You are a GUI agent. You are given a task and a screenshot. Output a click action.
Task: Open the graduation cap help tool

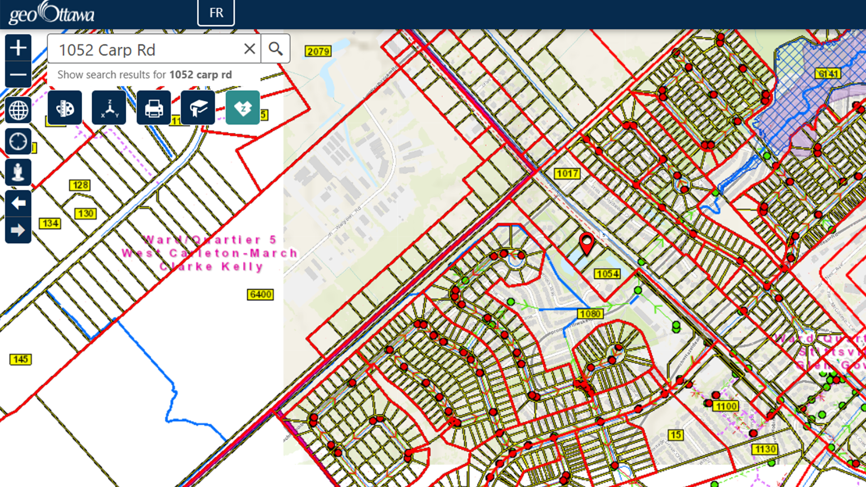tap(198, 108)
